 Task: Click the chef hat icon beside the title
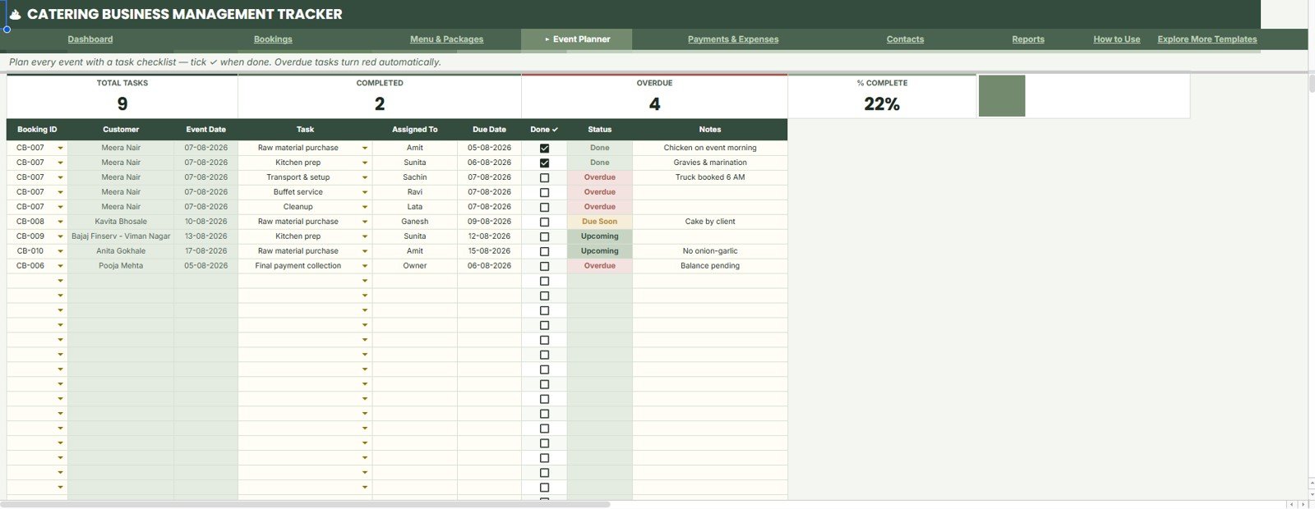point(15,14)
